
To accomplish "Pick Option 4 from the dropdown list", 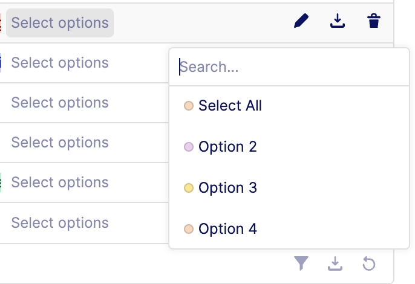I will tap(227, 229).
